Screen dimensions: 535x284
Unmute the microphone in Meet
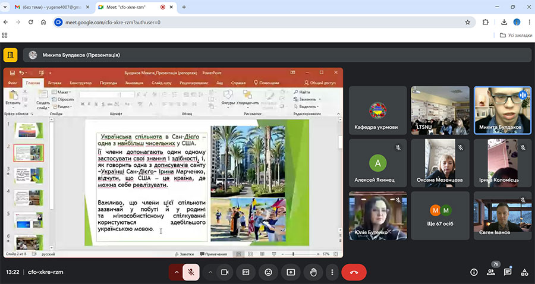tap(191, 272)
